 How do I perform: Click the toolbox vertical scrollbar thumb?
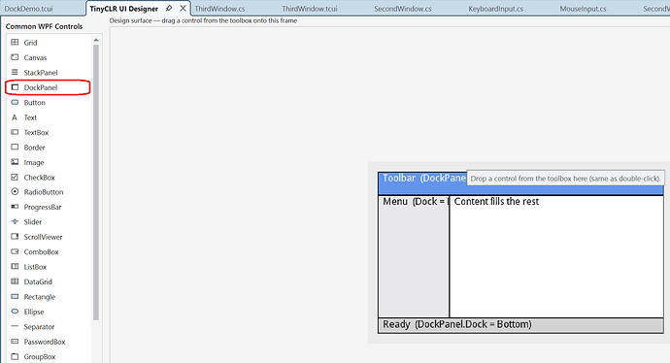click(96, 182)
